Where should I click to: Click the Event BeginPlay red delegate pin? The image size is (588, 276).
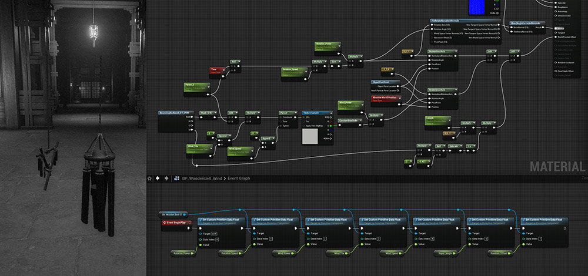point(190,223)
